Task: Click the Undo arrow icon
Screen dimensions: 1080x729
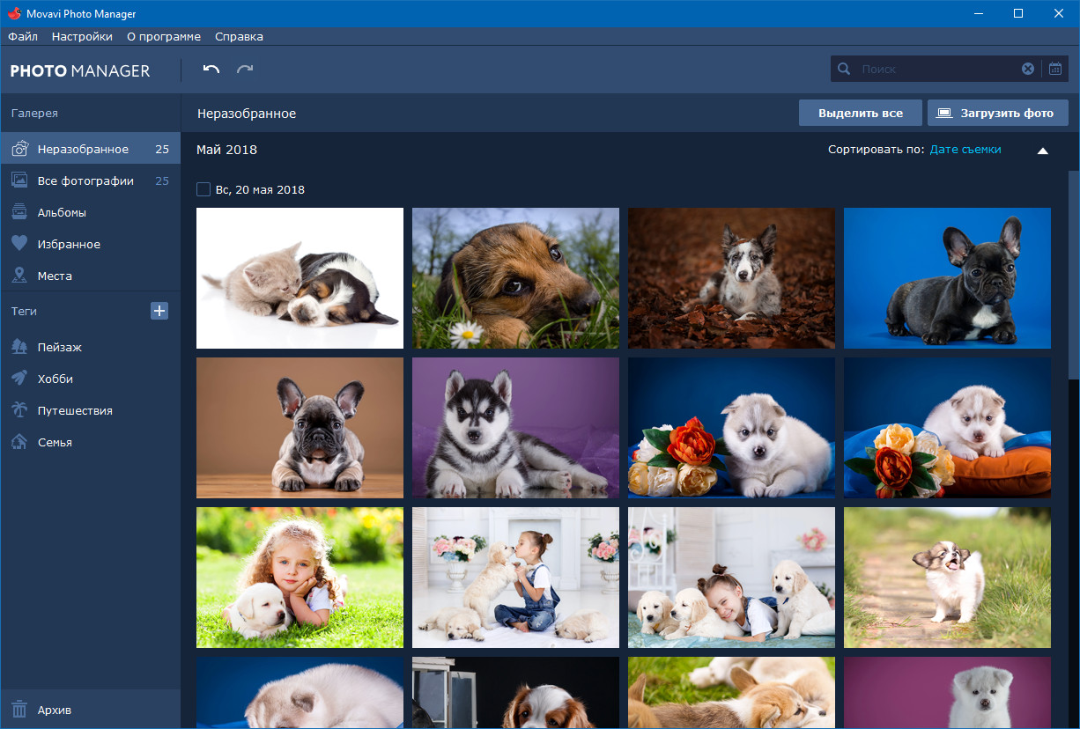Action: pos(211,70)
